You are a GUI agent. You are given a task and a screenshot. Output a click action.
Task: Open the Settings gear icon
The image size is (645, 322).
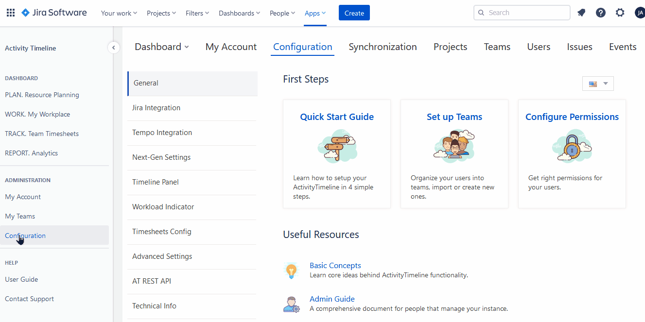coord(620,13)
